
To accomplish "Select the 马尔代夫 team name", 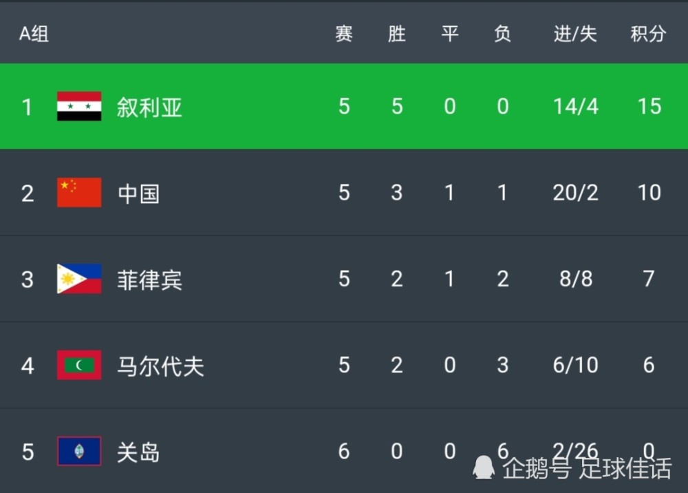I will point(160,366).
